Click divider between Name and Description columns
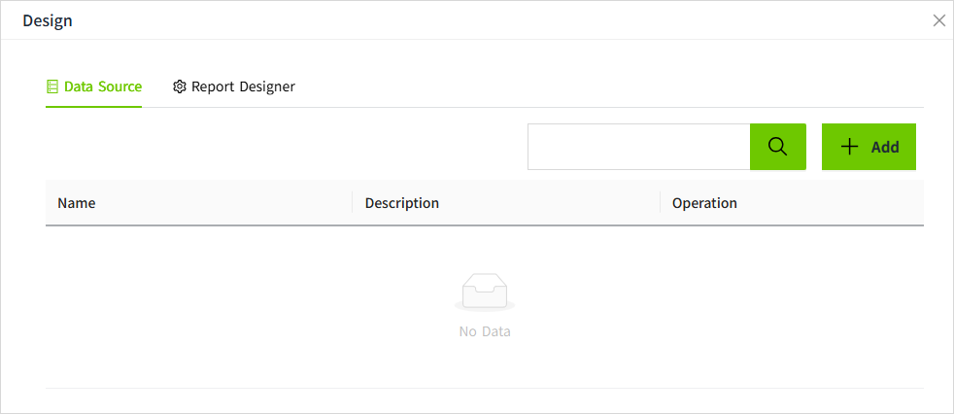The width and height of the screenshot is (954, 414). (353, 203)
